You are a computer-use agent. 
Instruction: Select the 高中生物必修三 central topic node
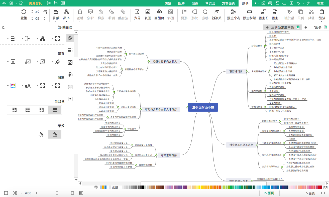click(203, 107)
